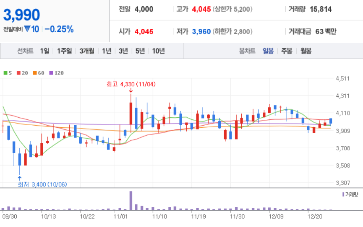Screen dimensions: 363x227
Task: Click the 봉차트 label
Action: pos(247,51)
